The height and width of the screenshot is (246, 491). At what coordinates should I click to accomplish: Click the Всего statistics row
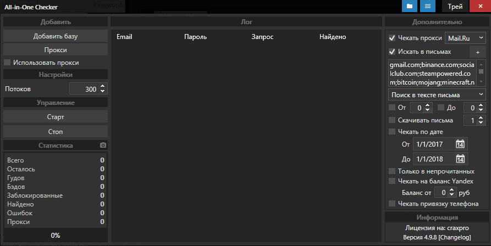click(56, 160)
